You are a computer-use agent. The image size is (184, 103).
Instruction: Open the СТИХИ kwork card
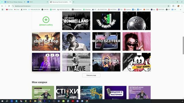pyautogui.click(x=67, y=93)
